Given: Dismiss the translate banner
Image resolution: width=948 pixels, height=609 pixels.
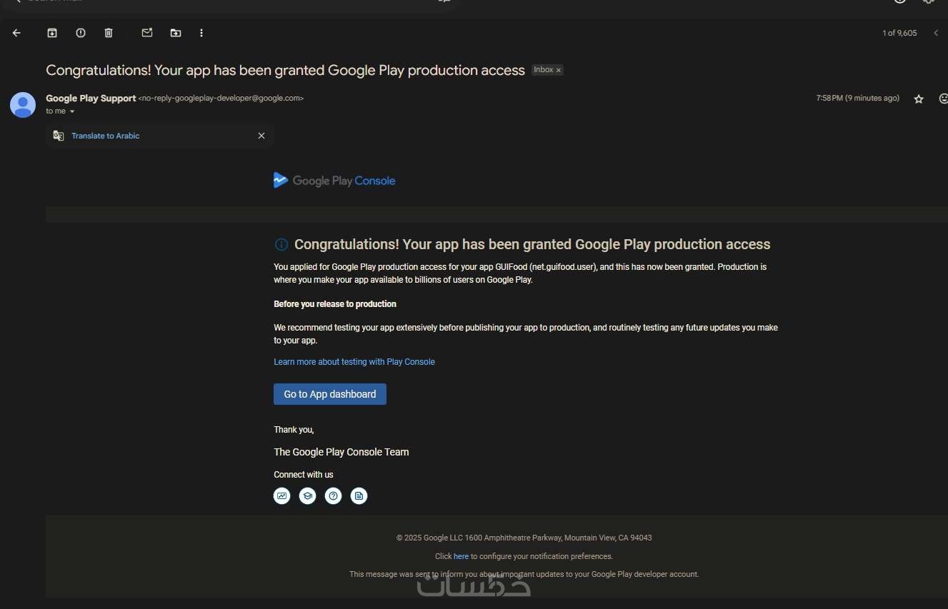Looking at the screenshot, I should pyautogui.click(x=261, y=136).
